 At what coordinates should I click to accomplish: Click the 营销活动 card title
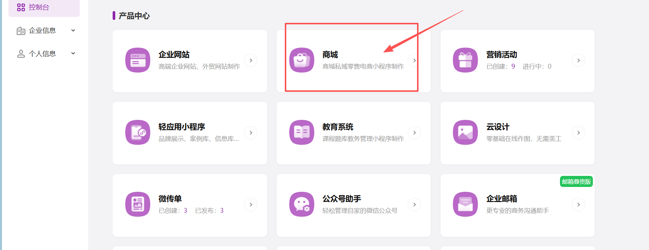[502, 55]
